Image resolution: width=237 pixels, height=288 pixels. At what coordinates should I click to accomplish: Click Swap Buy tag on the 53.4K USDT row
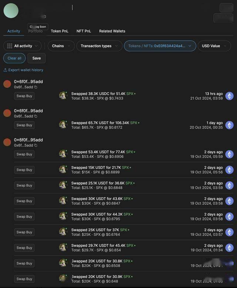click(x=24, y=154)
